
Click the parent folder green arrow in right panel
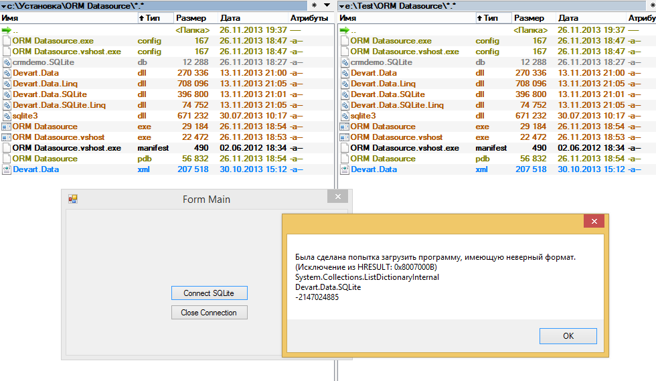click(x=344, y=30)
